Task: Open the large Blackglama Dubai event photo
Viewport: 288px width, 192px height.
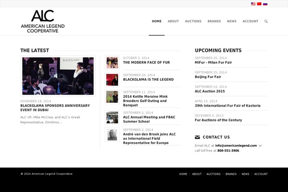Action: [58, 76]
